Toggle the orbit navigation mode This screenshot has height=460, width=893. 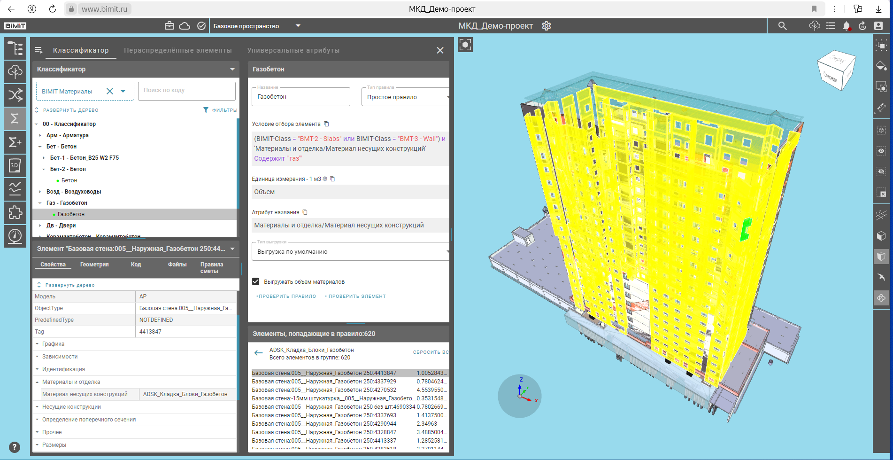point(881,298)
